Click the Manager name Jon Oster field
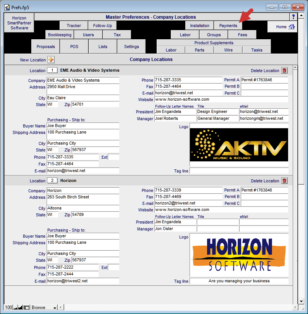The width and height of the screenshot is (308, 314). click(x=175, y=229)
